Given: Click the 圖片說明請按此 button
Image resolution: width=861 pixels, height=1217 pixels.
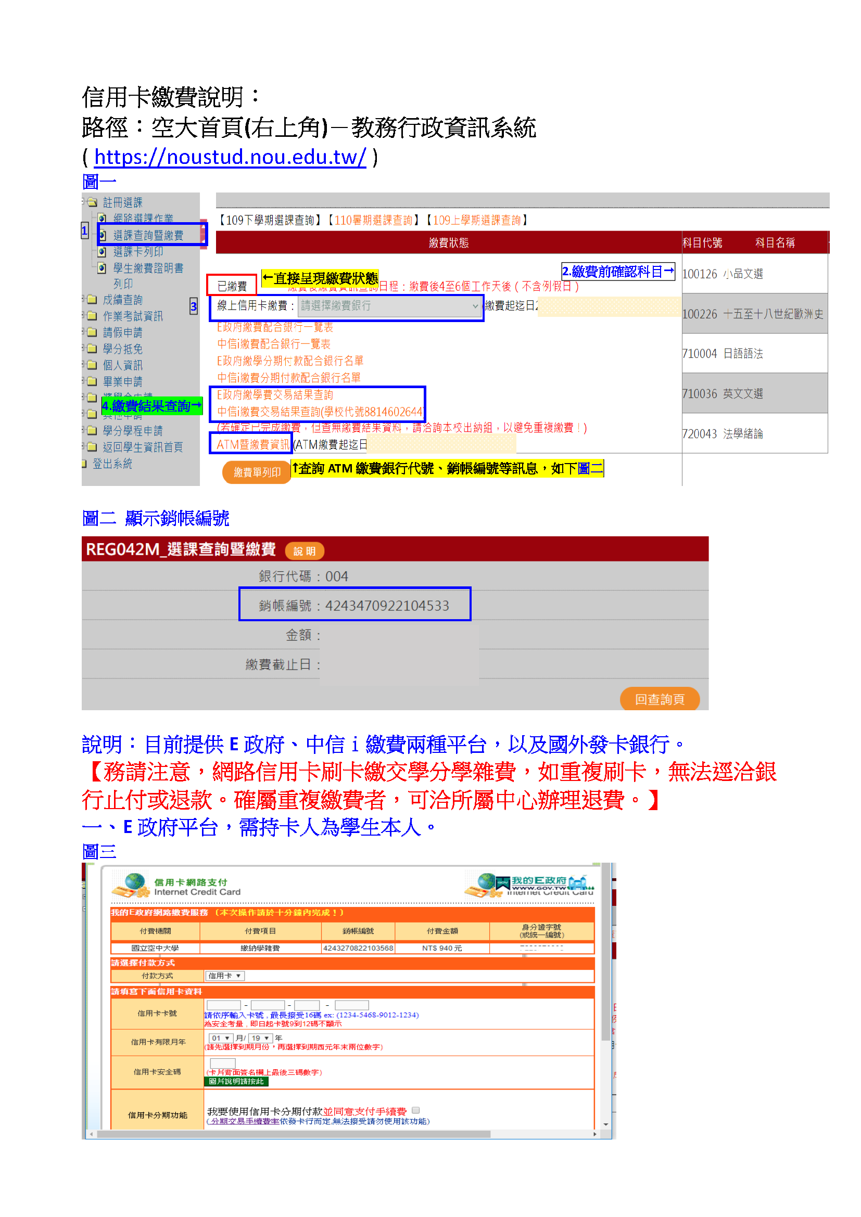Looking at the screenshot, I should 236,1081.
